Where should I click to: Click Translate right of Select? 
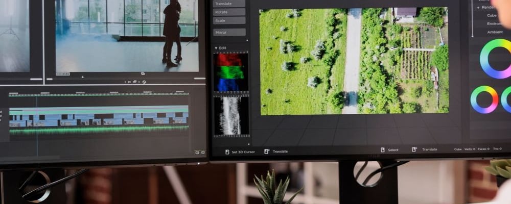[424, 149]
